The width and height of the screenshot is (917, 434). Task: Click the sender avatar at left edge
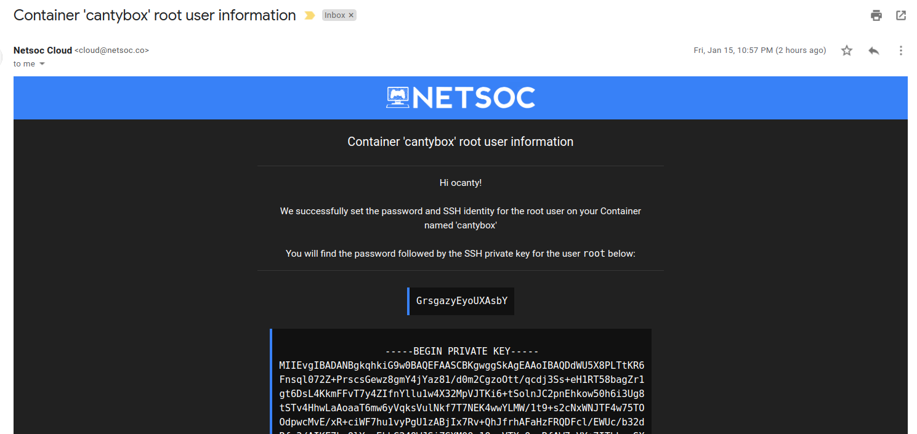click(2, 57)
